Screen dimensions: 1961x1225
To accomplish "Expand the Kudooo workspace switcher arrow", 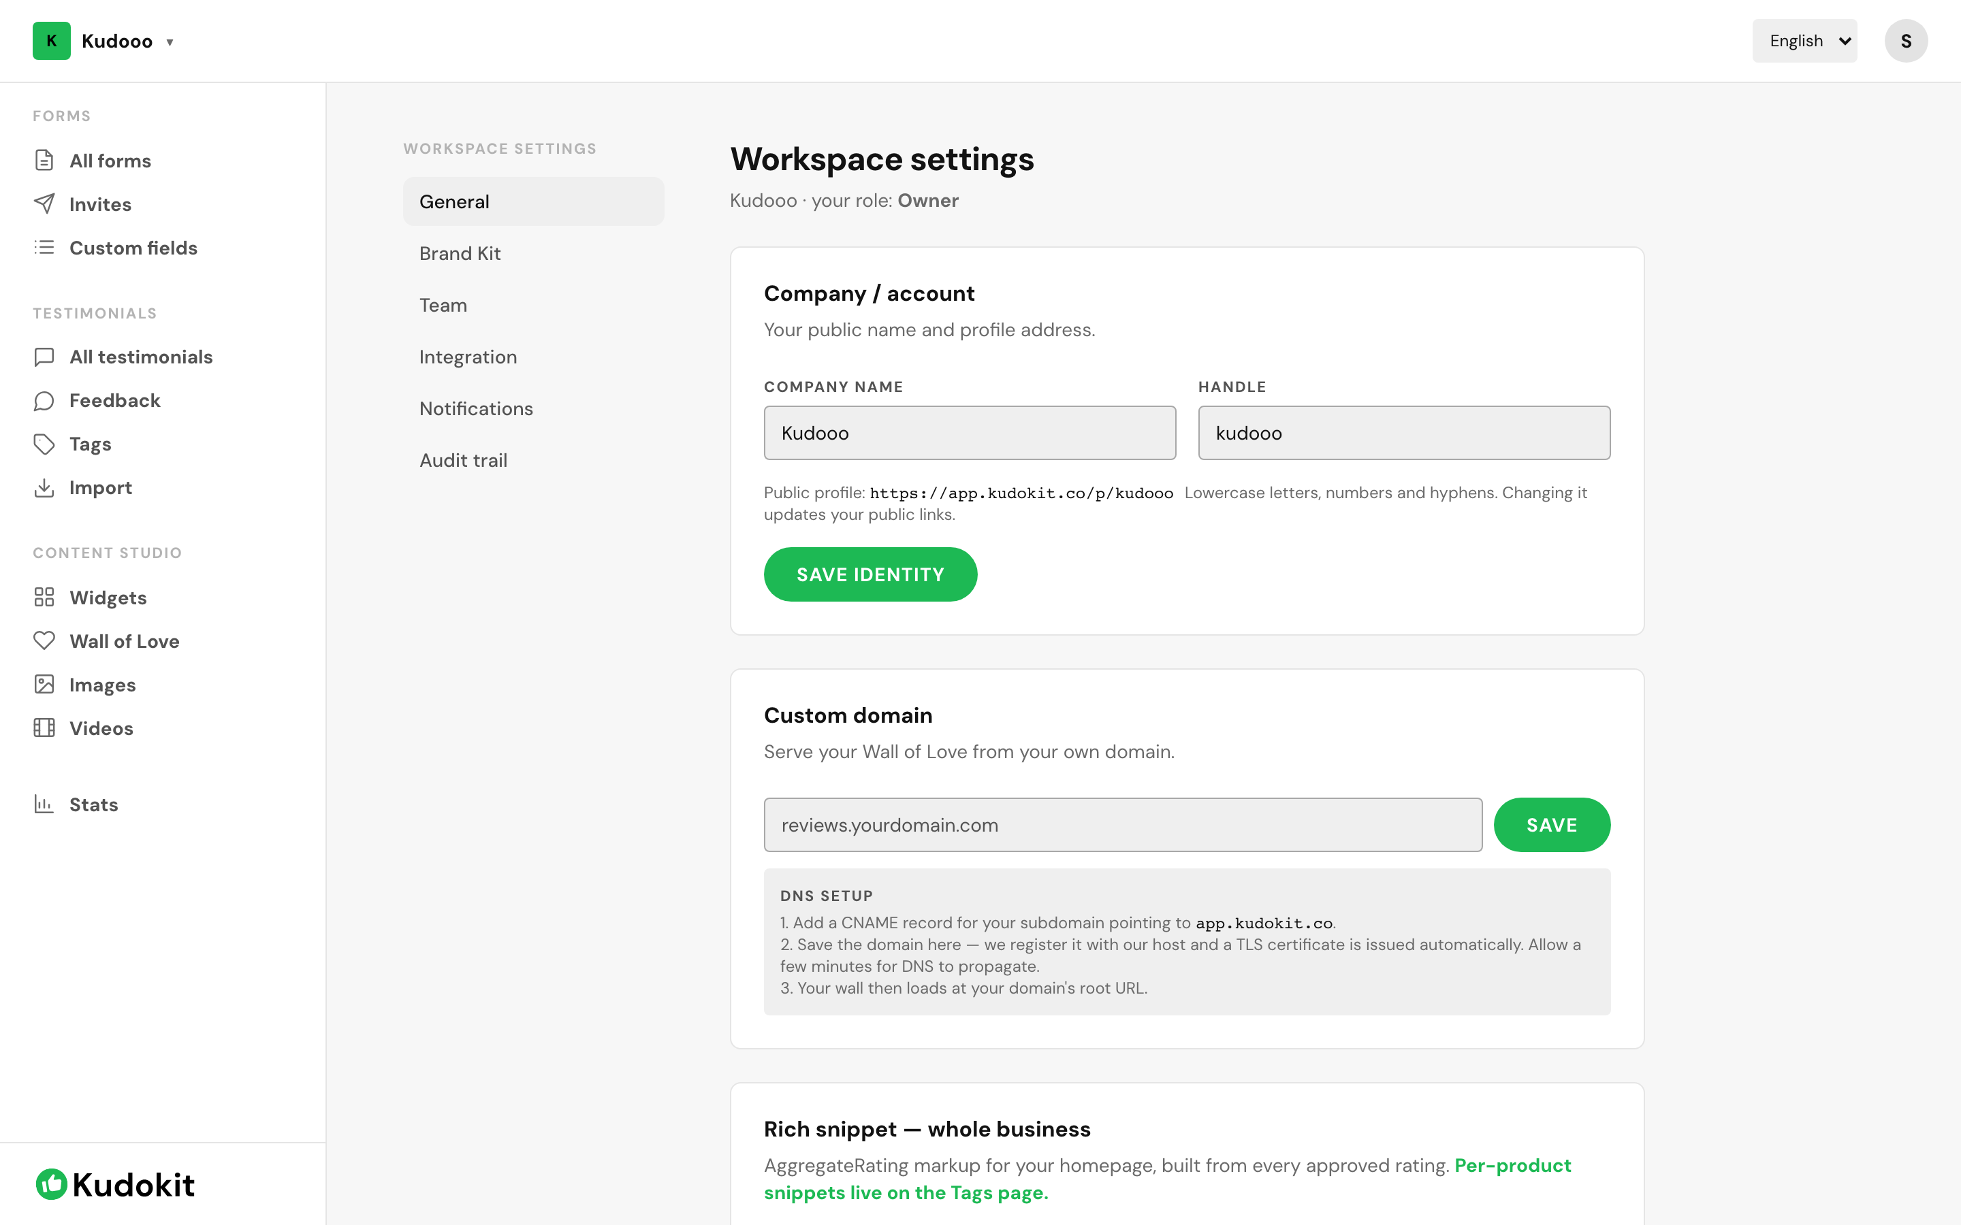I will (x=170, y=42).
